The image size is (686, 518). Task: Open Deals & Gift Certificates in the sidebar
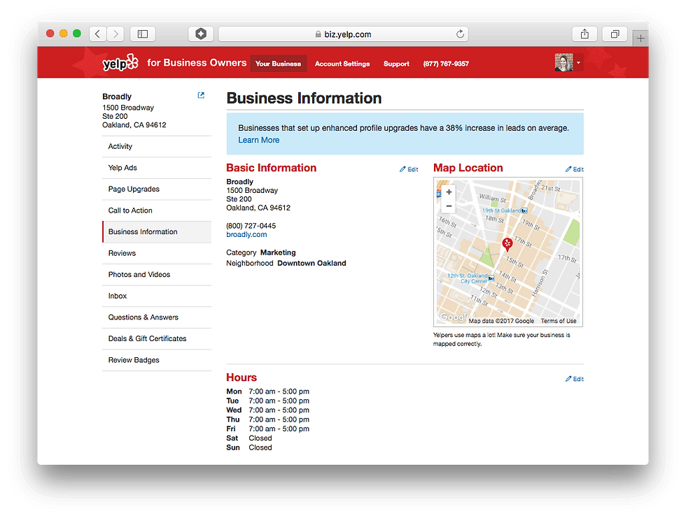(157, 339)
